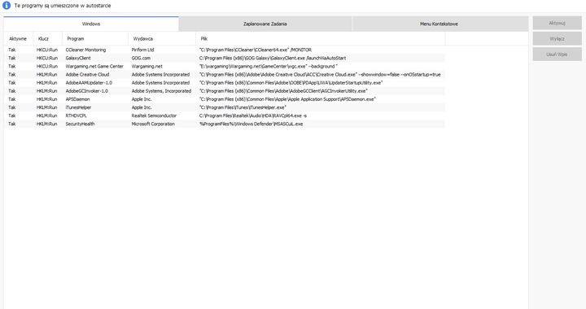Click the Piriform Ltd publisher cell

coord(142,50)
